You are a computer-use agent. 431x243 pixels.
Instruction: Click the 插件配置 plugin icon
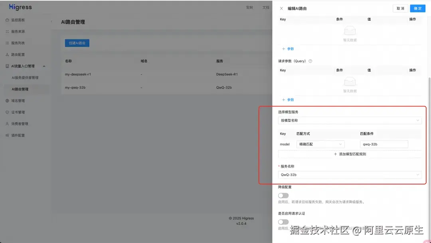point(7,135)
